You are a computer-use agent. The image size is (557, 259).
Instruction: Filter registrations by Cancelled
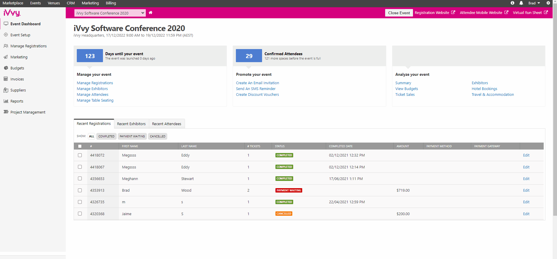(158, 136)
